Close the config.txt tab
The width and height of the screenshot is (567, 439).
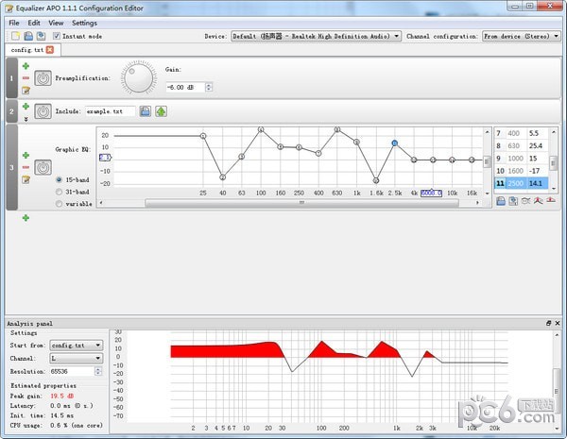click(49, 49)
